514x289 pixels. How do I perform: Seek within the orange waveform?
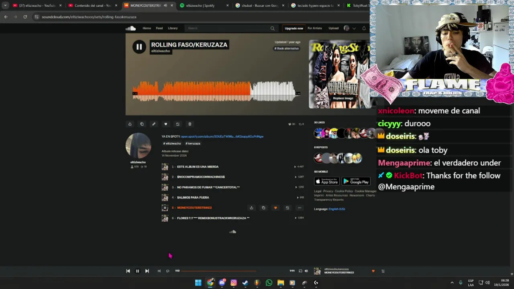tap(191, 91)
